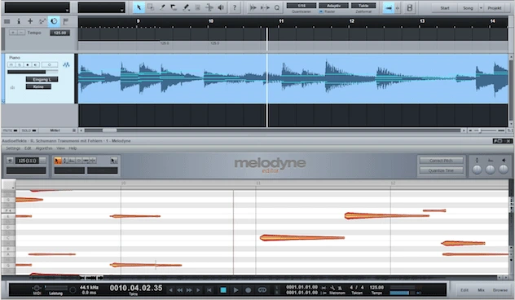Open the dropdown arrow beside Song
Image resolution: width=515 pixels, height=300 pixels.
[x=481, y=8]
